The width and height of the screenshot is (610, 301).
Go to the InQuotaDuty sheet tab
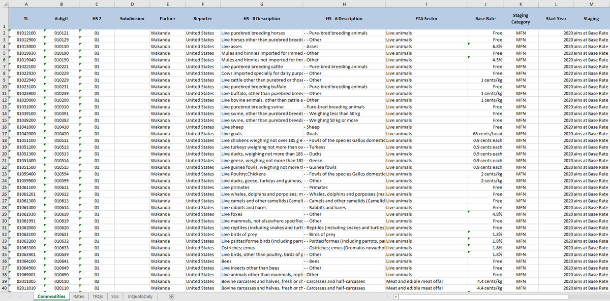(x=139, y=296)
